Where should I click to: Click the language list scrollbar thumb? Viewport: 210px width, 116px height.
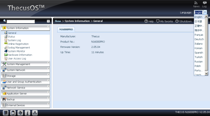coord(206,44)
